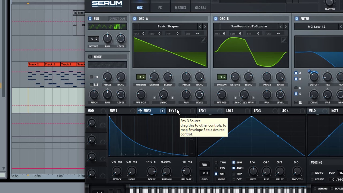Load next OSC B wavetable

[286, 27]
